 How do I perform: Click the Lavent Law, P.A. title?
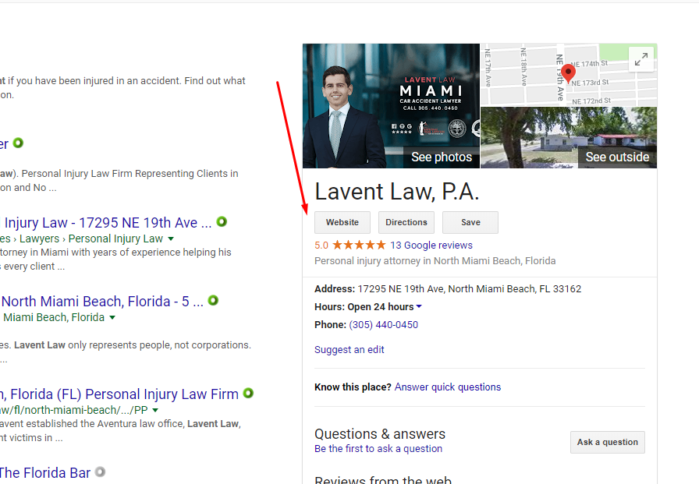(397, 192)
